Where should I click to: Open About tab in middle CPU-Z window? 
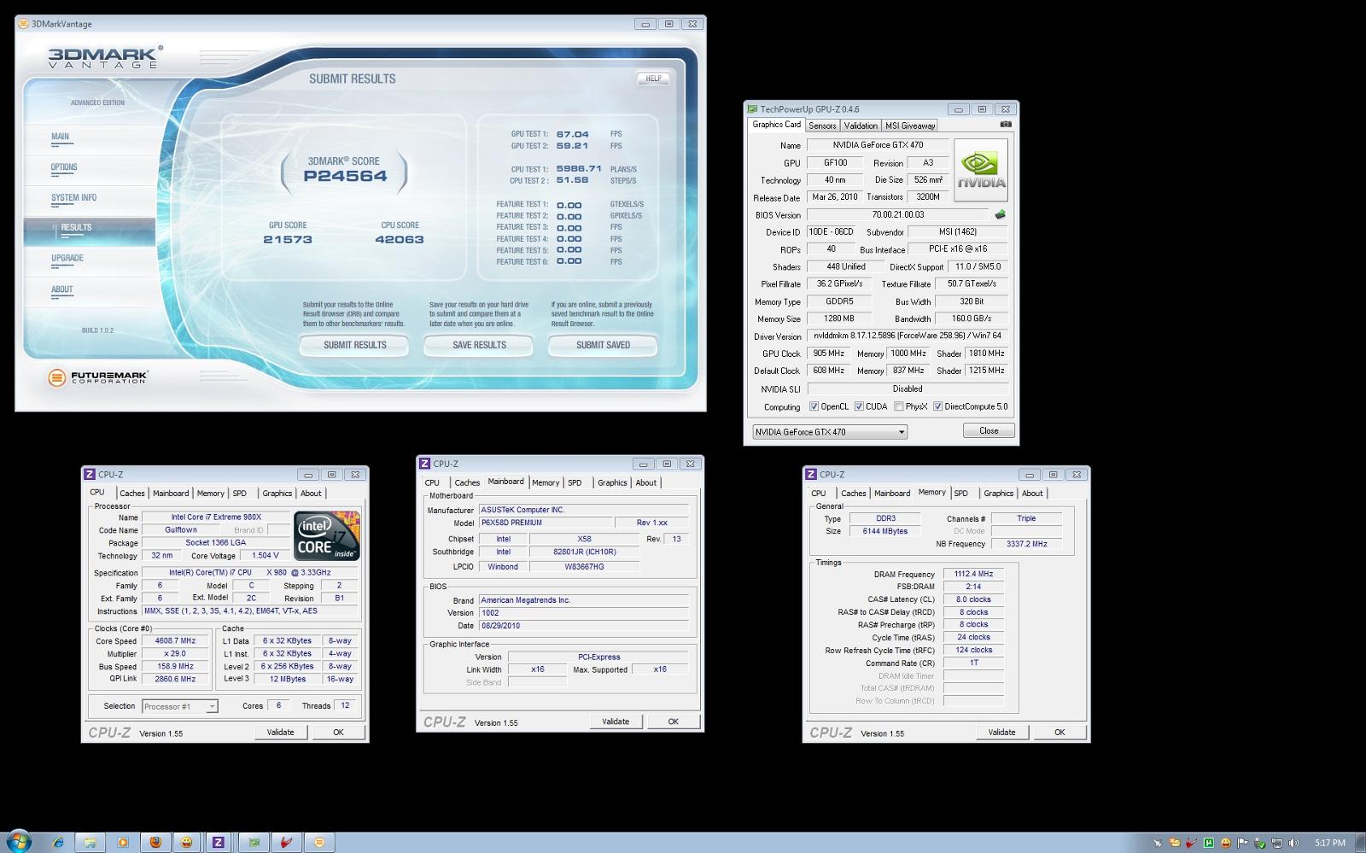646,483
